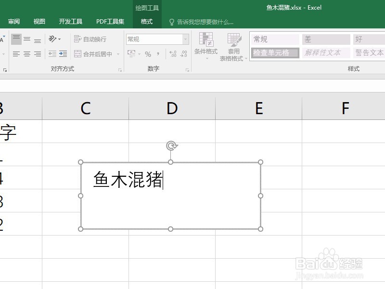The image size is (385, 289).
Task: Click the top align icon
Action: pyautogui.click(x=16, y=39)
